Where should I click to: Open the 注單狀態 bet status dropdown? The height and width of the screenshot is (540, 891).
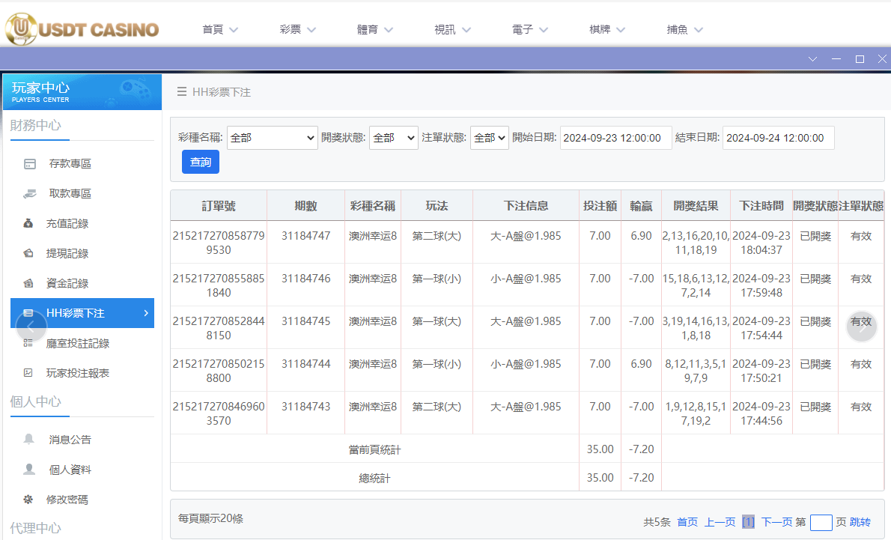pos(489,138)
